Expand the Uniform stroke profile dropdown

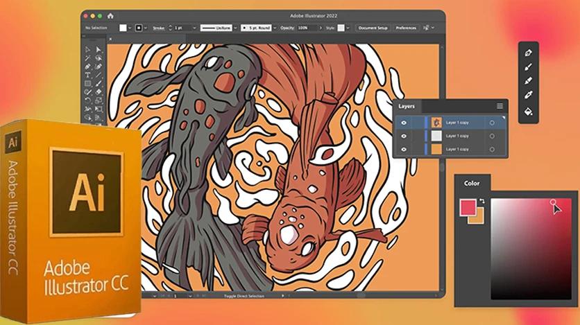234,28
